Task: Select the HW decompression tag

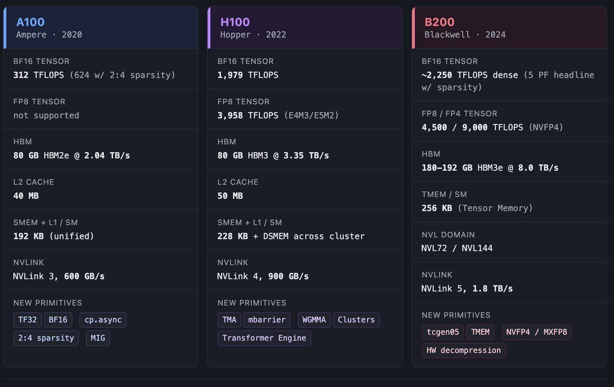Action: click(464, 350)
